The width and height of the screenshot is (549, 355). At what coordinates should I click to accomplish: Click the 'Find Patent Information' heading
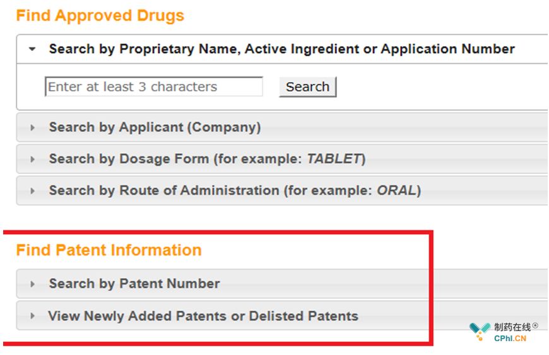(109, 250)
